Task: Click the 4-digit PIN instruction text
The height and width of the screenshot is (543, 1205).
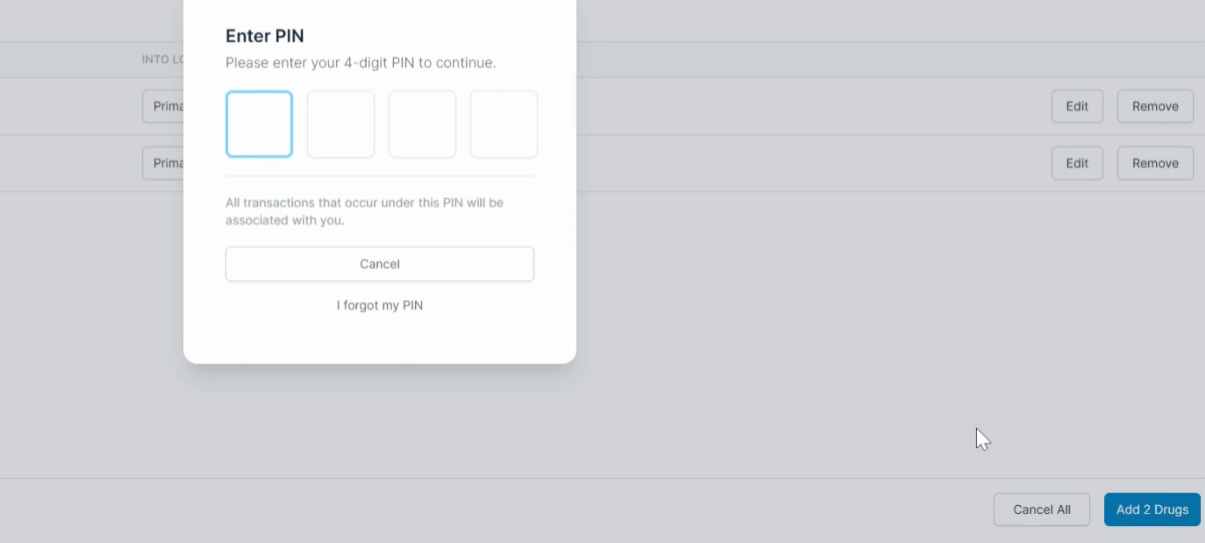Action: click(x=360, y=63)
